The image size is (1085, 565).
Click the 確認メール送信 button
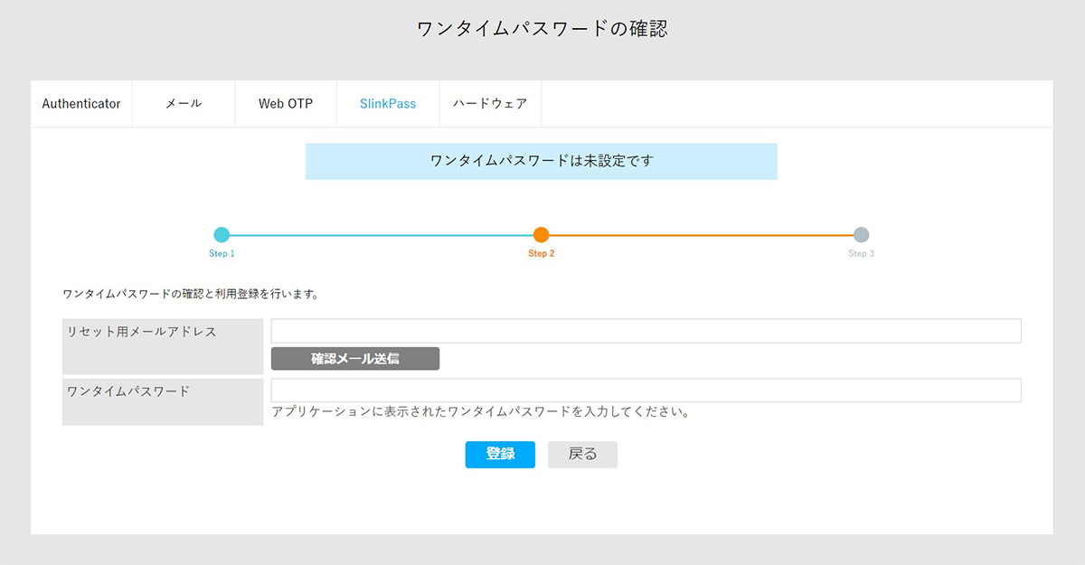(x=355, y=359)
